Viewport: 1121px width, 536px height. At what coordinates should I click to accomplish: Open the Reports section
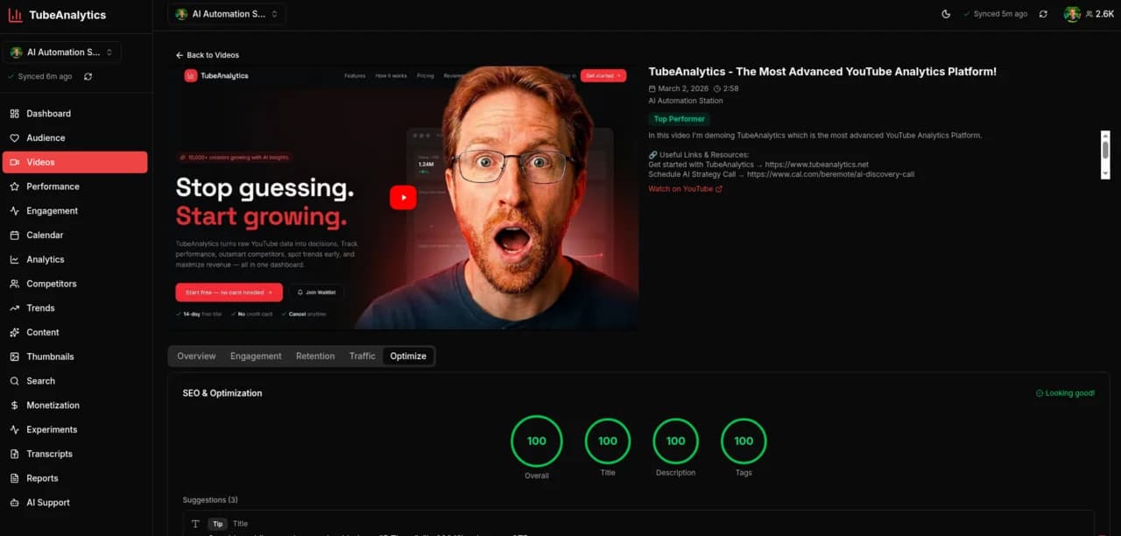43,478
